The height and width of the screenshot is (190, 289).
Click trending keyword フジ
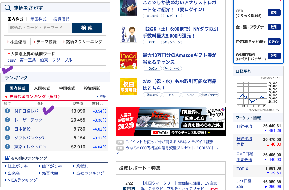pyautogui.click(x=56, y=60)
